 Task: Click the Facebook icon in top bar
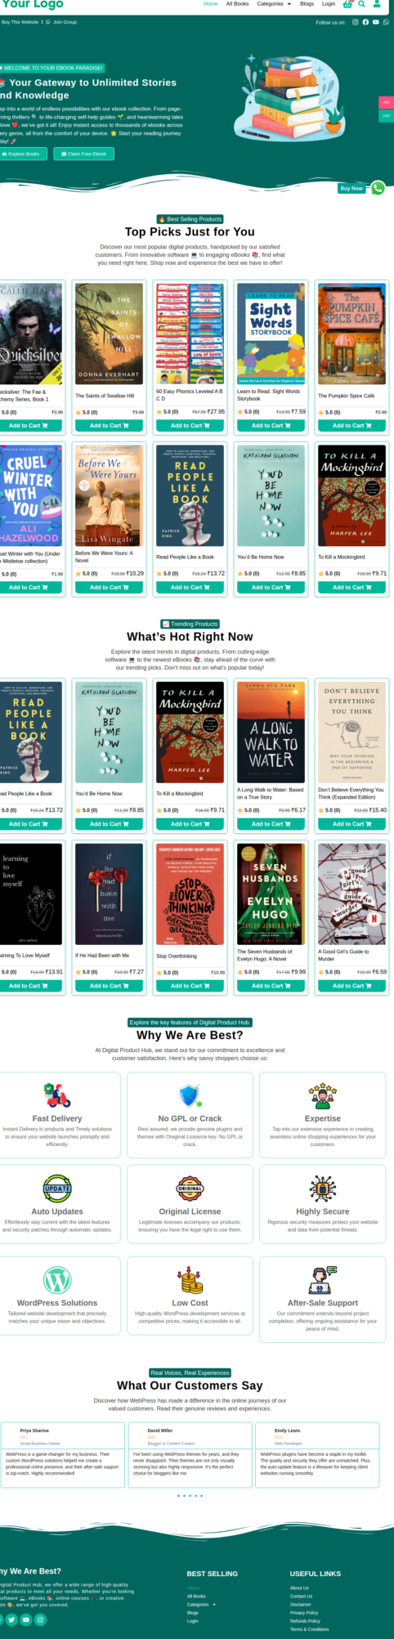click(x=365, y=22)
